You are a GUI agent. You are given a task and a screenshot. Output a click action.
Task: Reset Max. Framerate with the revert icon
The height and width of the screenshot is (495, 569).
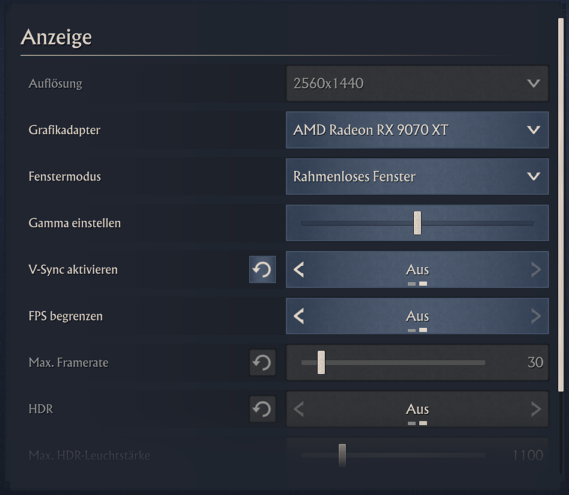(262, 363)
